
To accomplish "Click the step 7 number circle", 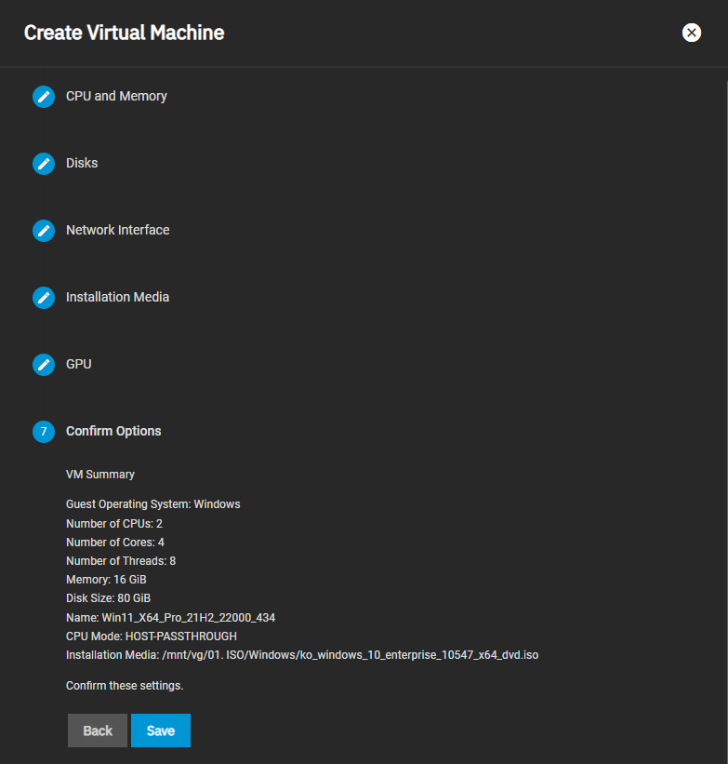I will pos(44,432).
